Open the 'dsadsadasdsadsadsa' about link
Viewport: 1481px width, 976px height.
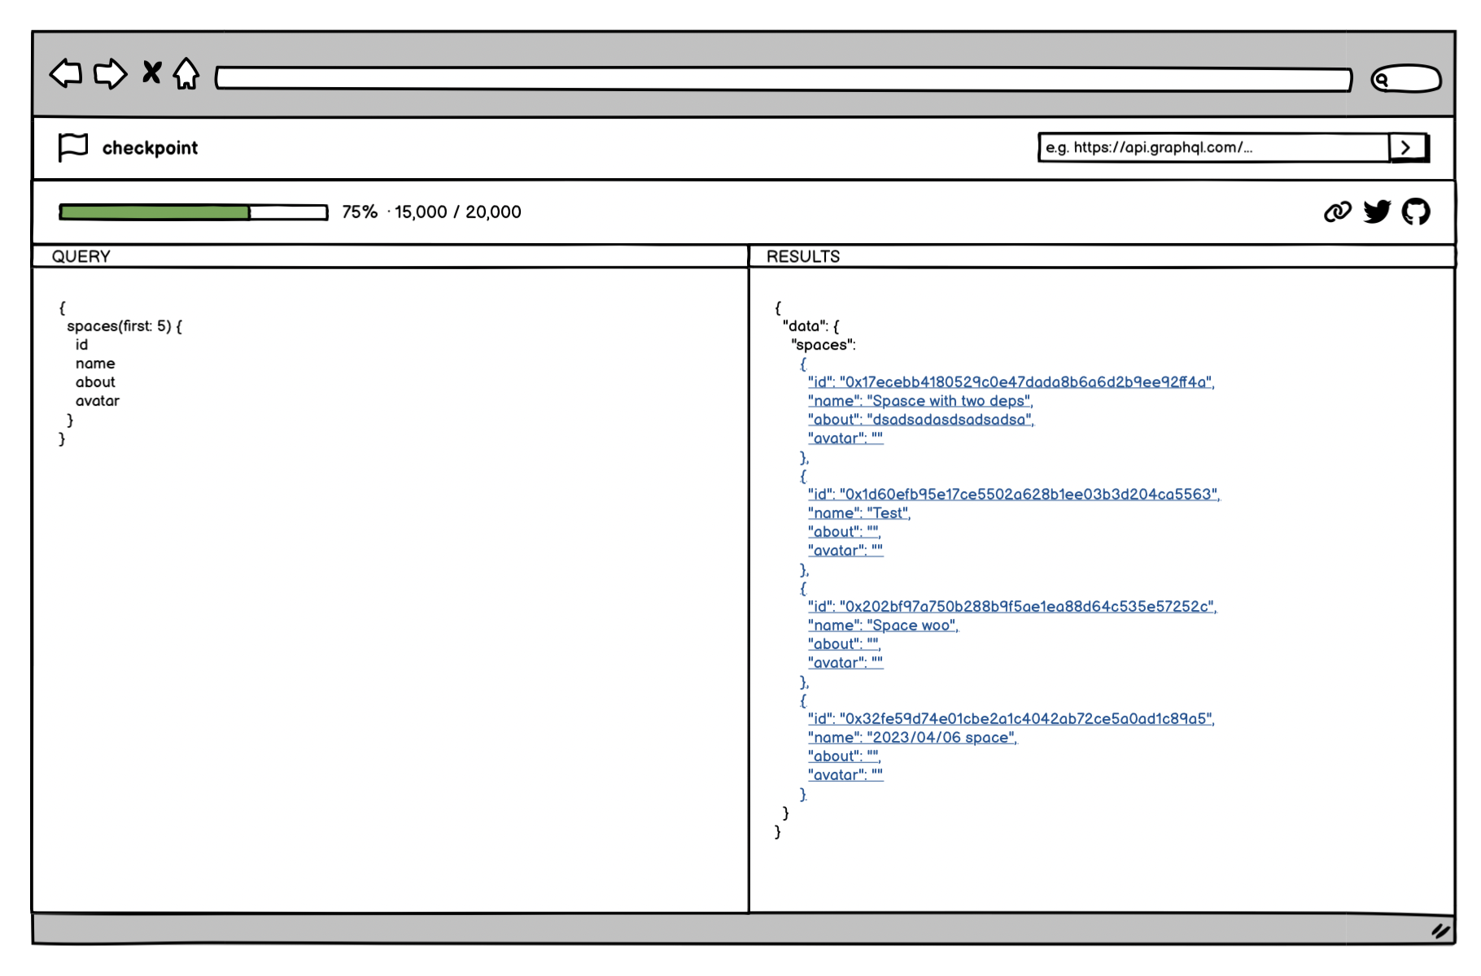921,420
